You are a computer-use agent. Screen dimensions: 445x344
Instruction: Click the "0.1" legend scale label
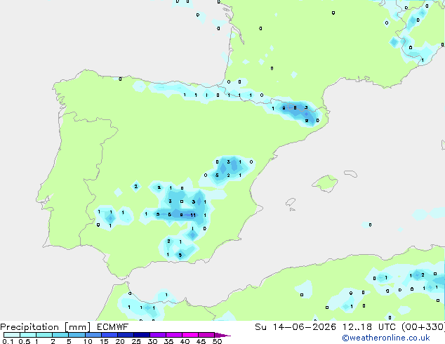[x=8, y=341]
